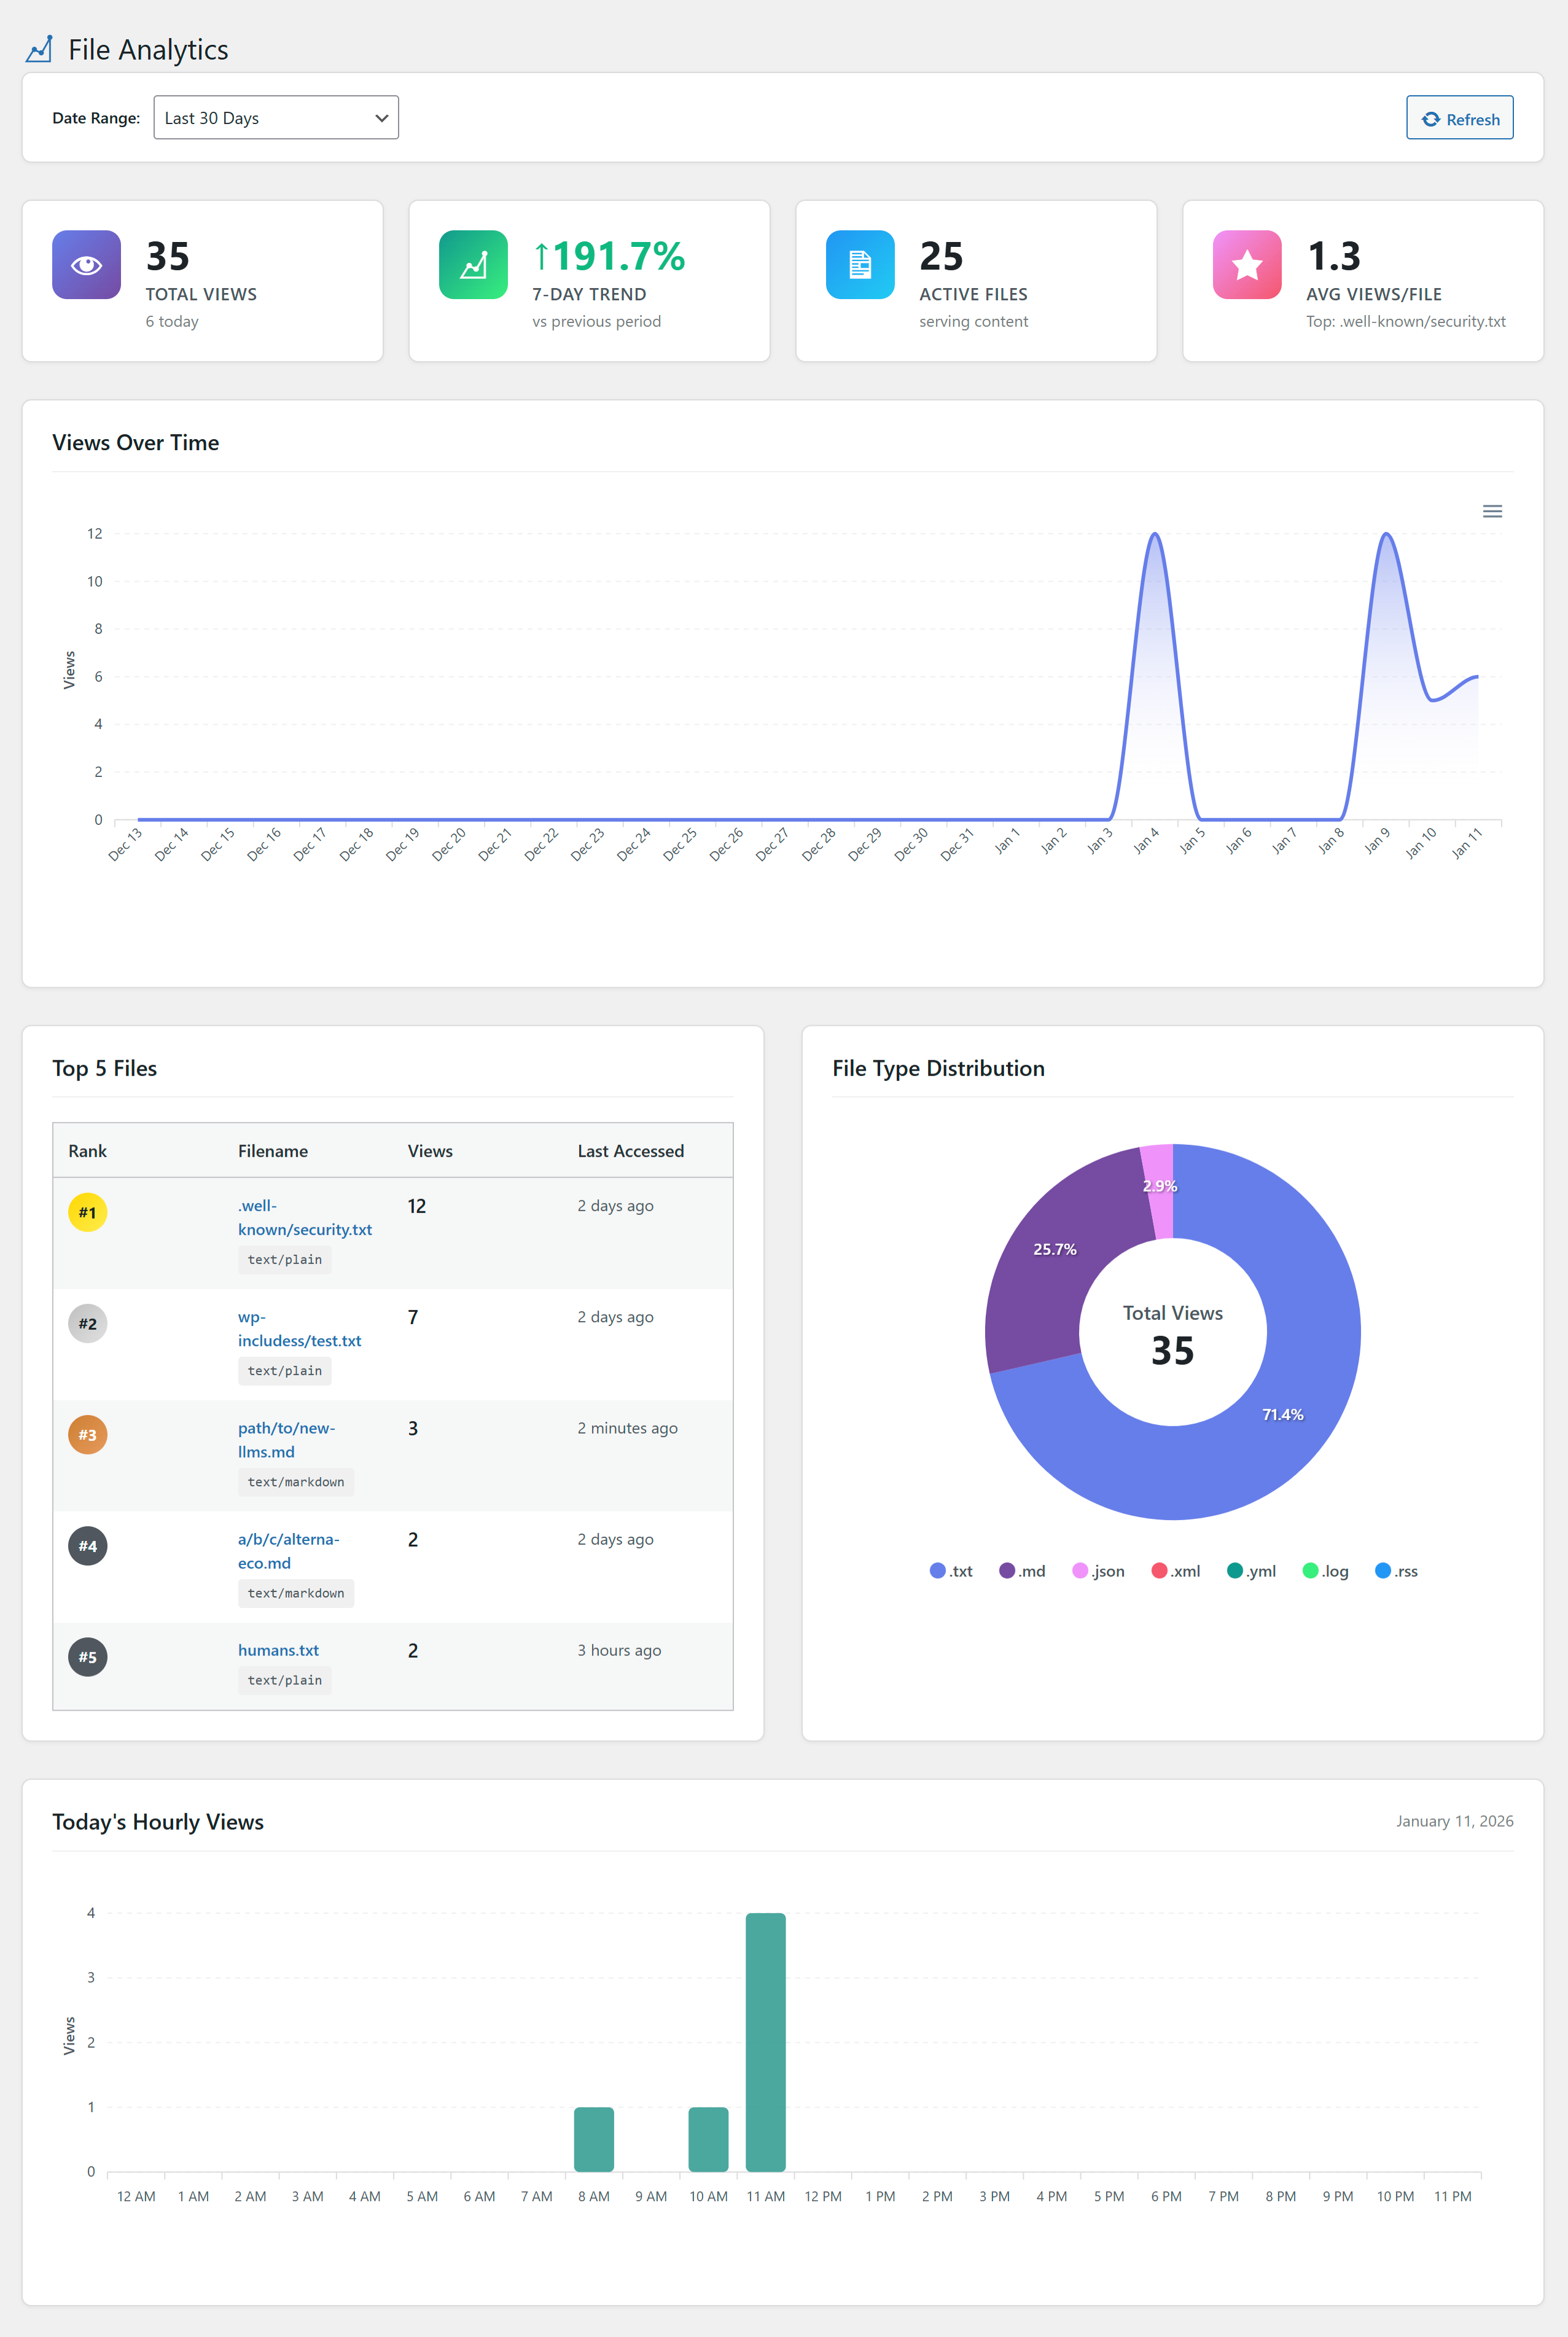This screenshot has width=1568, height=2337.
Task: Toggle the .xml legend item
Action: click(1176, 1571)
